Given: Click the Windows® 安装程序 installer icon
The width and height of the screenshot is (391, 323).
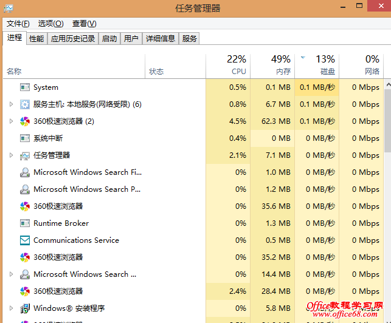Looking at the screenshot, I should (25, 308).
